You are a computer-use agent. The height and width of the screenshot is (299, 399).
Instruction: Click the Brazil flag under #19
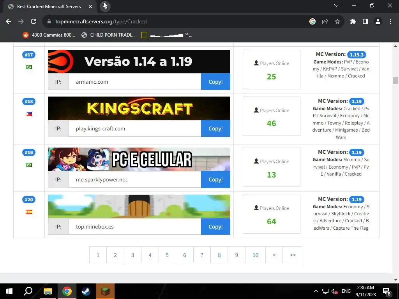pos(29,165)
